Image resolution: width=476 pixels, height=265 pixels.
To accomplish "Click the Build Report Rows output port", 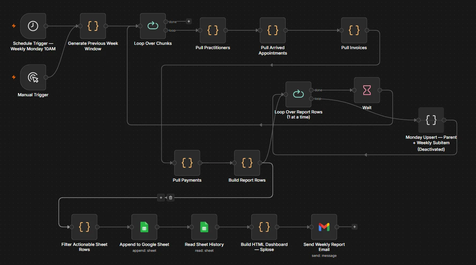I will coord(260,163).
